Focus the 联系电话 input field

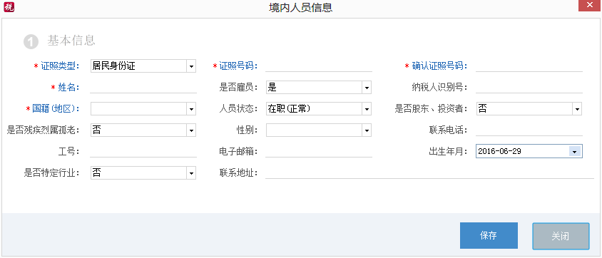click(529, 130)
